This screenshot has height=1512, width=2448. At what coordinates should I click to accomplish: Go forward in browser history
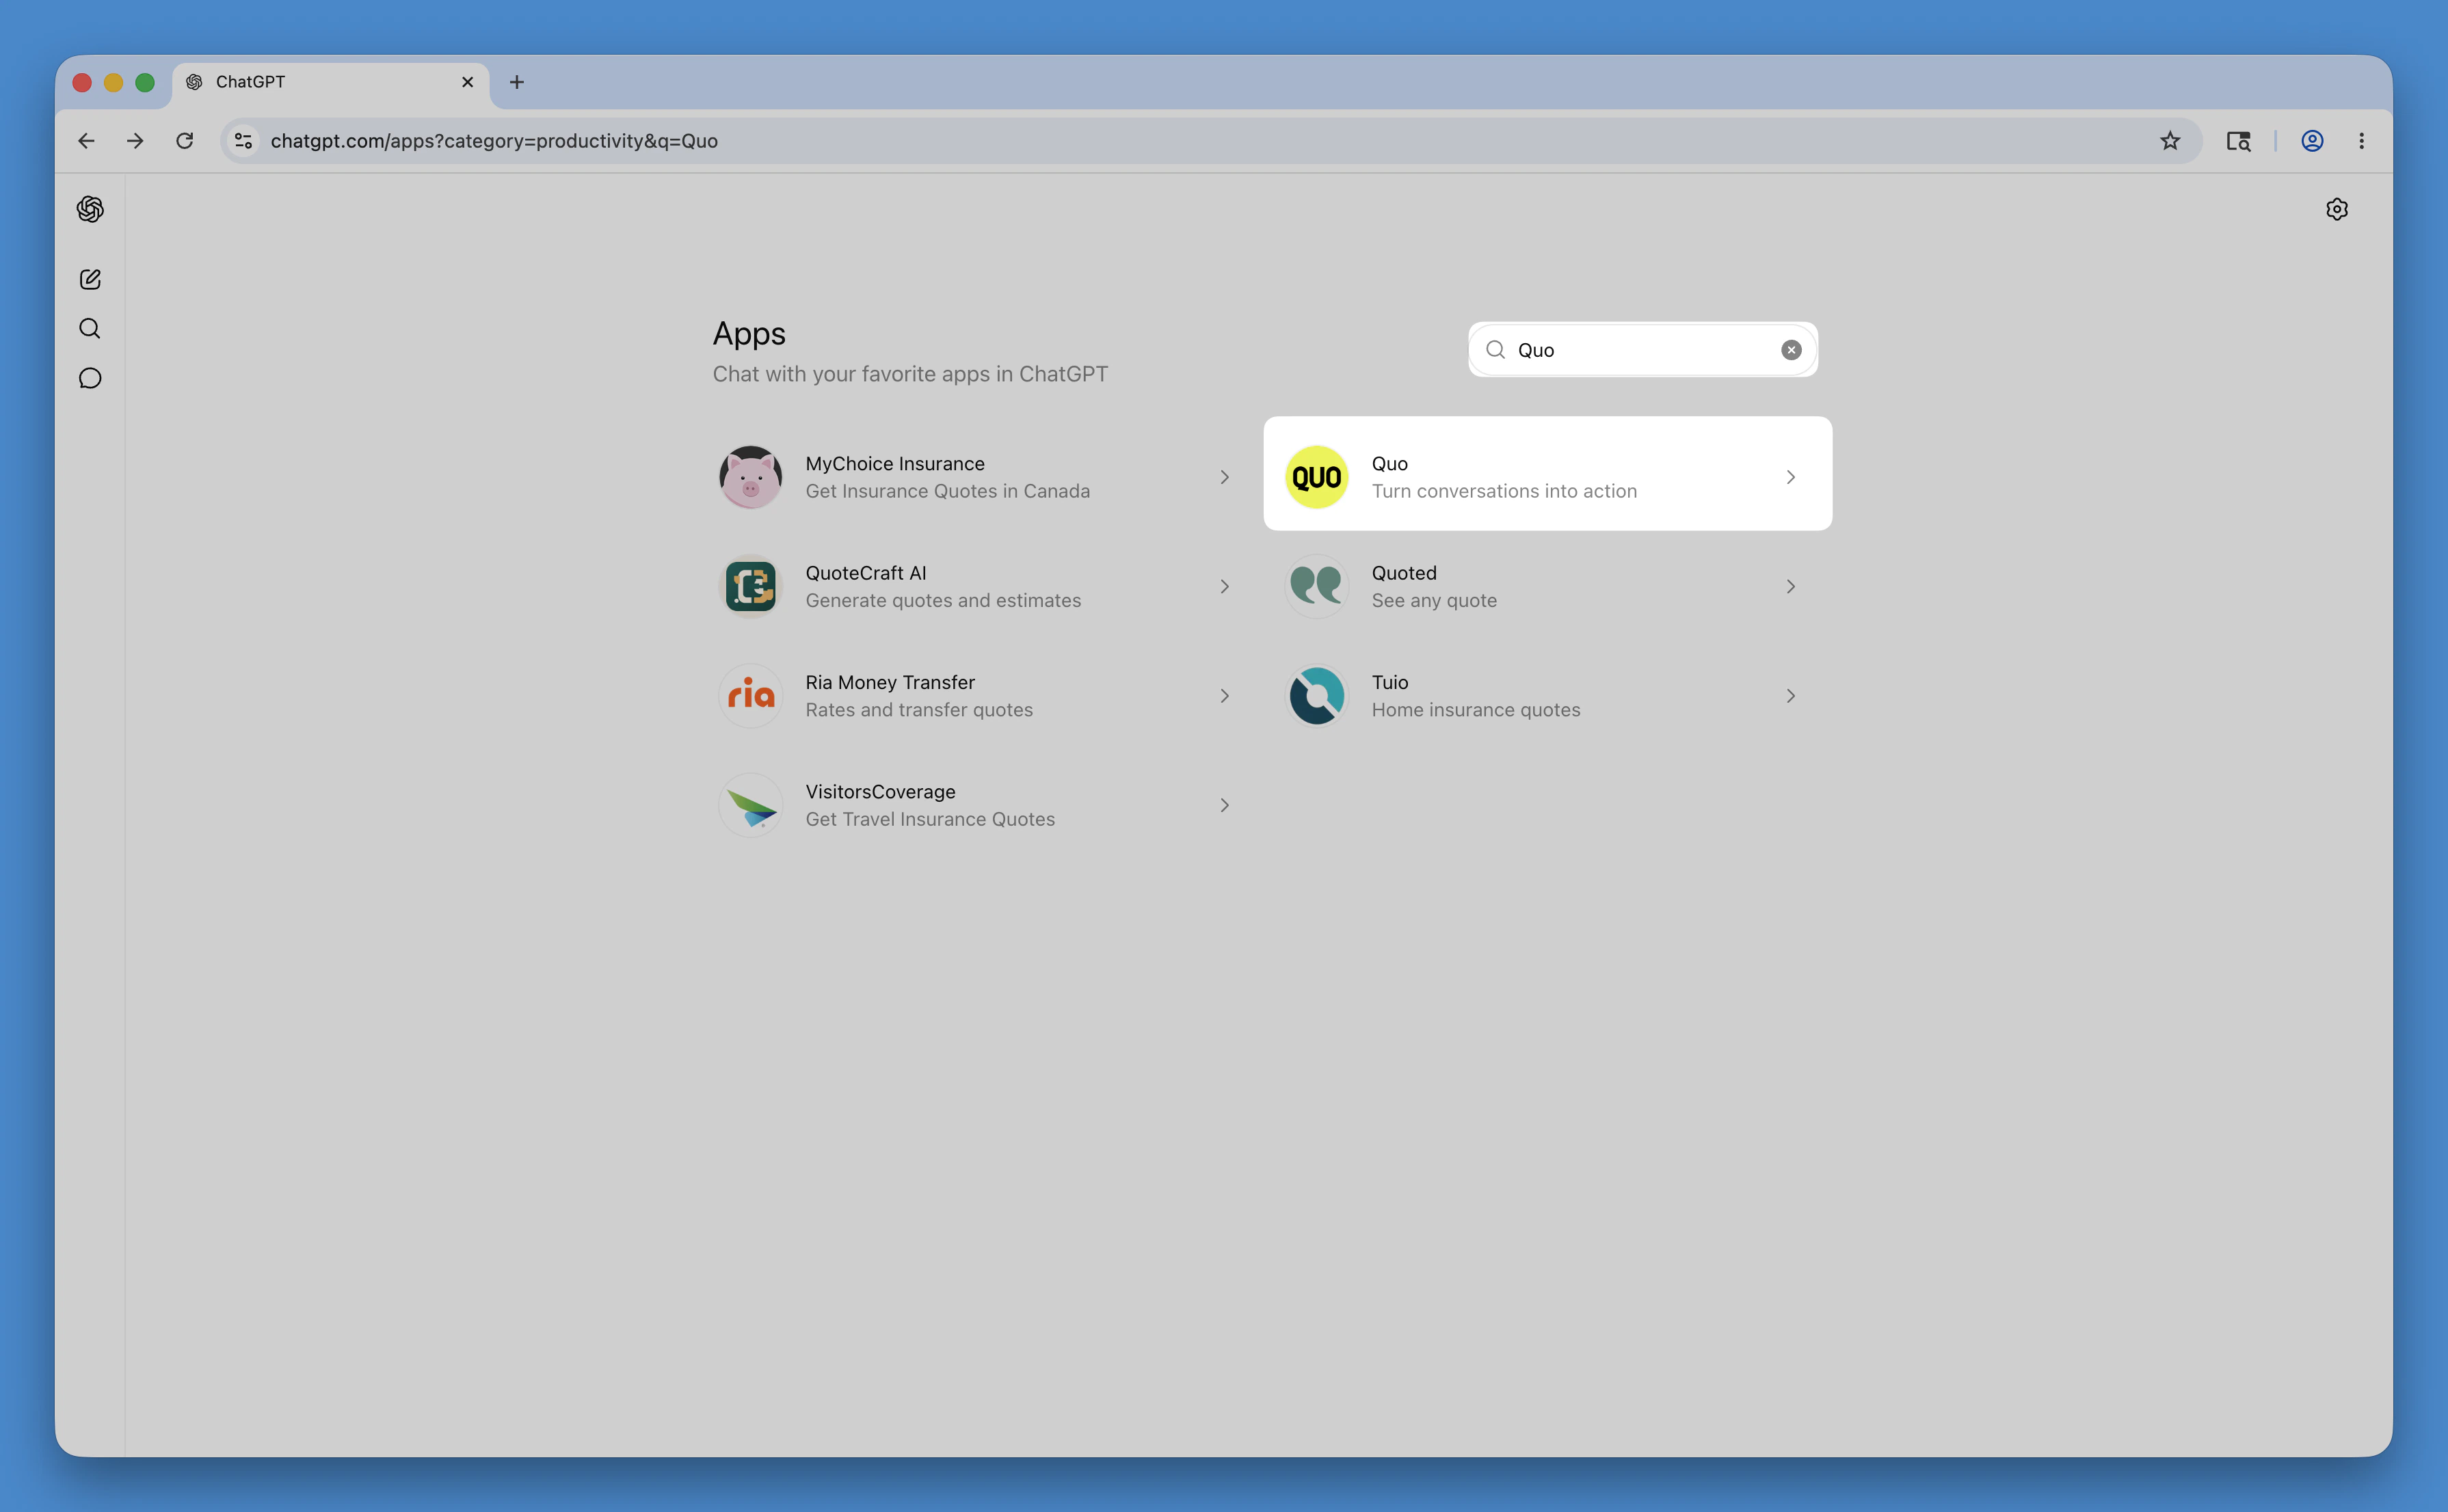(135, 141)
